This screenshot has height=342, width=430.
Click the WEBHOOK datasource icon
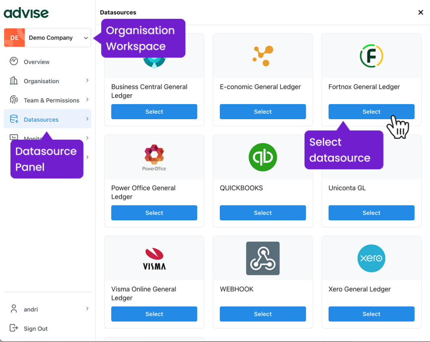[262, 258]
